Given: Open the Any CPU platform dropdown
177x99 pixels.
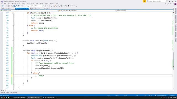Looking at the screenshot, I should 37,6.
